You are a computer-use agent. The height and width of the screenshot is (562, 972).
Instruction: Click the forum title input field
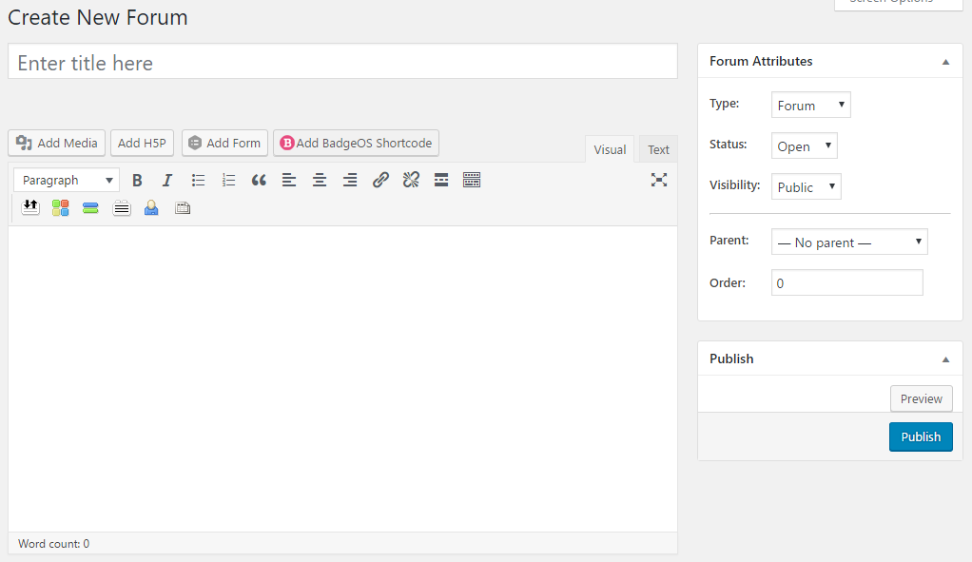342,63
